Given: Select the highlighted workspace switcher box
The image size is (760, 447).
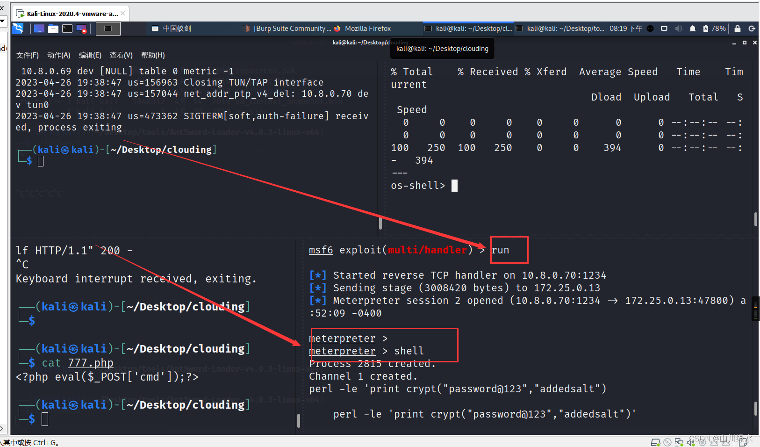Looking at the screenshot, I should coord(108,29).
